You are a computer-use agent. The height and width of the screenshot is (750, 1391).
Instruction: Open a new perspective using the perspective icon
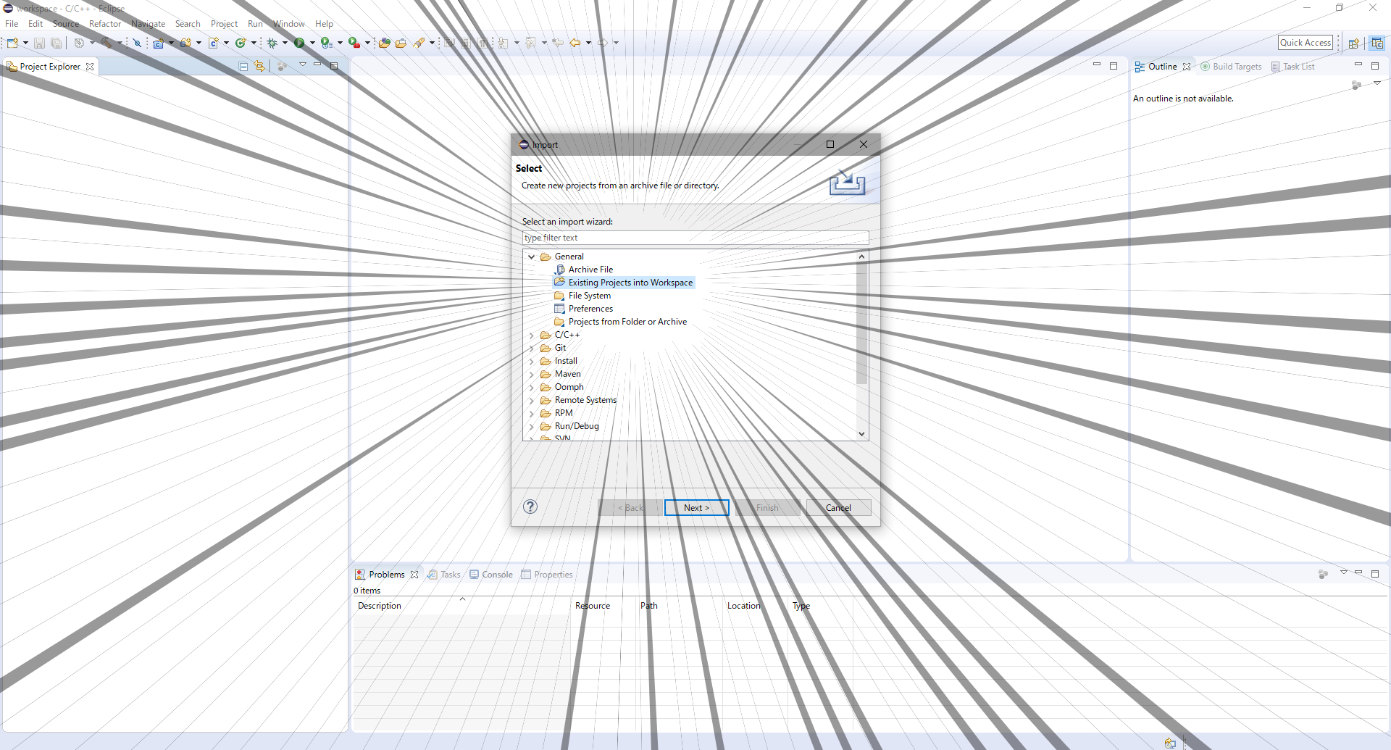[1354, 43]
